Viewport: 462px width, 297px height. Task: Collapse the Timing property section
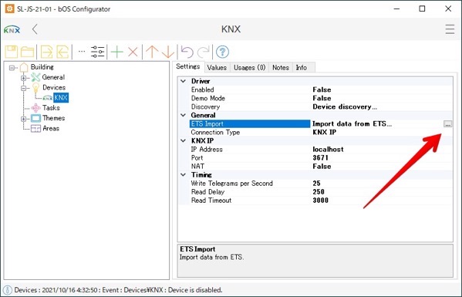184,174
